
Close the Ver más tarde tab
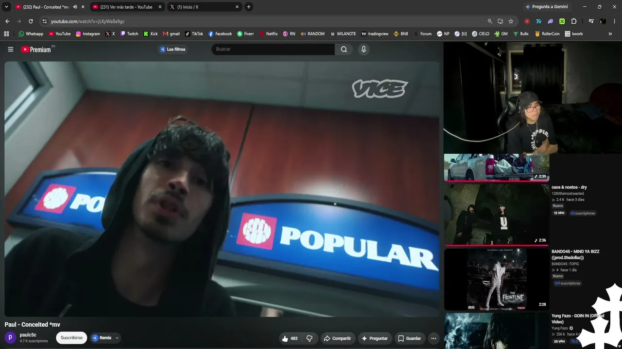pos(160,7)
